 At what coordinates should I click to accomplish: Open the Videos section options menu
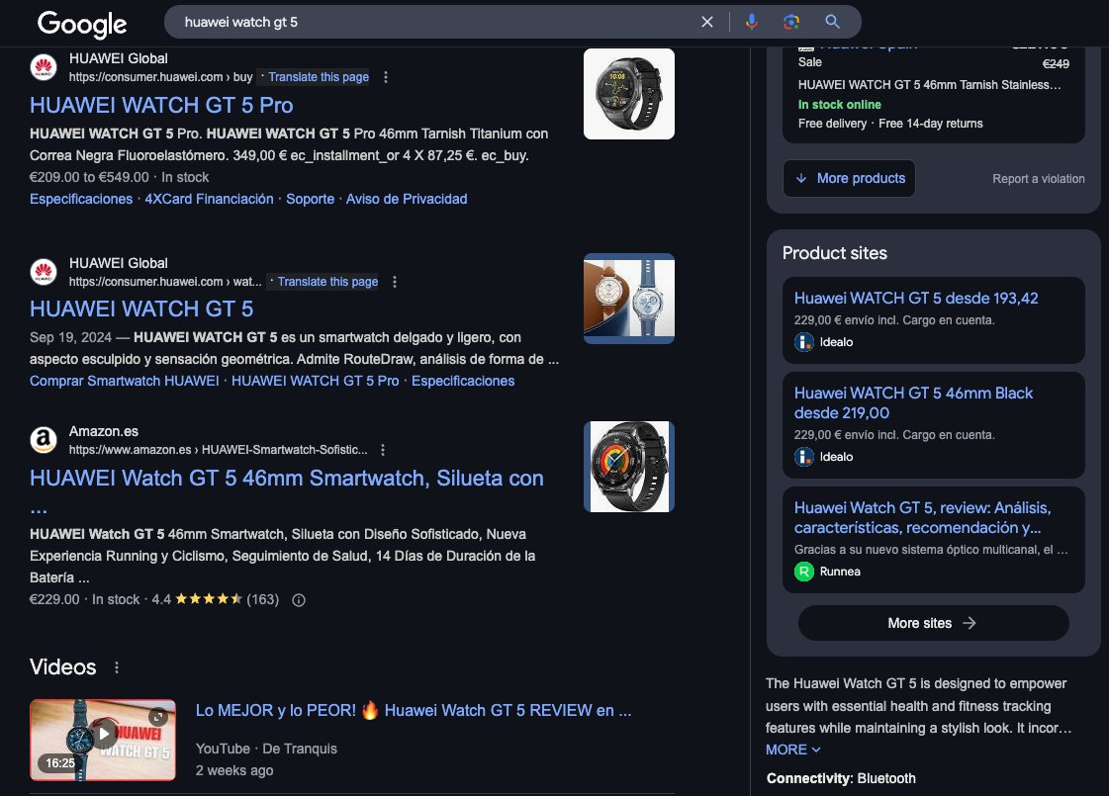pos(117,667)
